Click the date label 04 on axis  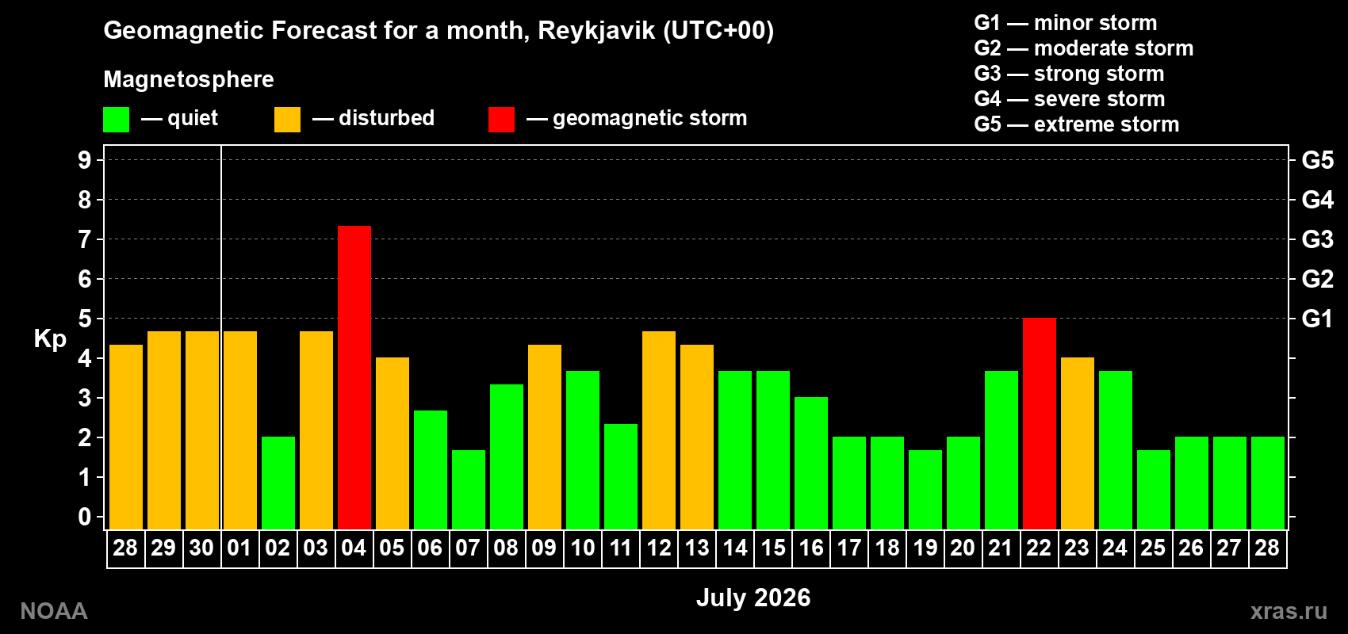point(354,548)
